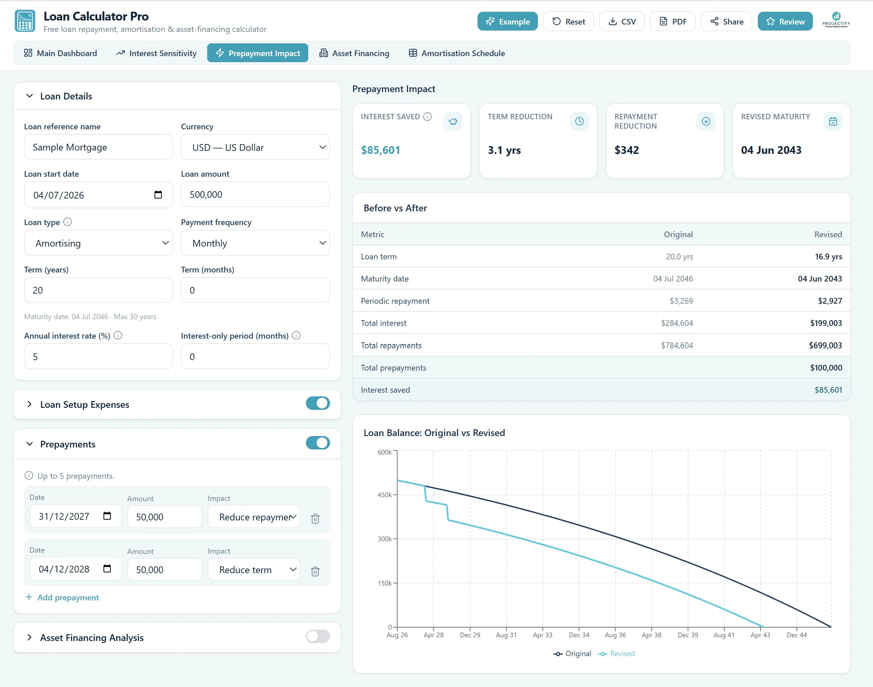Viewport: 873px width, 687px height.
Task: Toggle Revised series in chart legend
Action: click(616, 654)
